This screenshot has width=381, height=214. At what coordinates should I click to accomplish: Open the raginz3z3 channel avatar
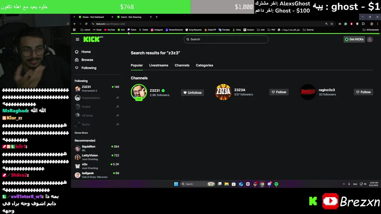308,92
